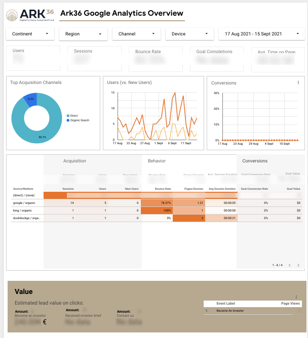Sort table by Pages/Session column header

[194, 189]
